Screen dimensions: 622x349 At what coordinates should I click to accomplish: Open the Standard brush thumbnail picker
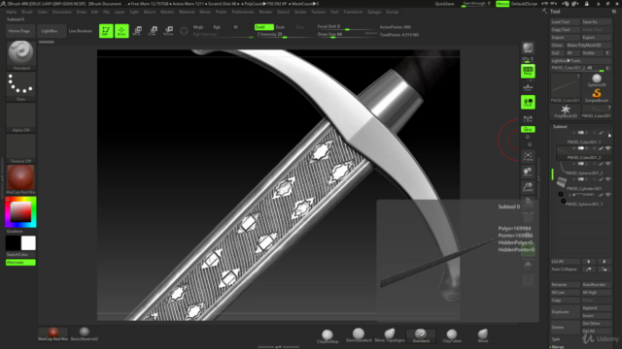pyautogui.click(x=21, y=55)
